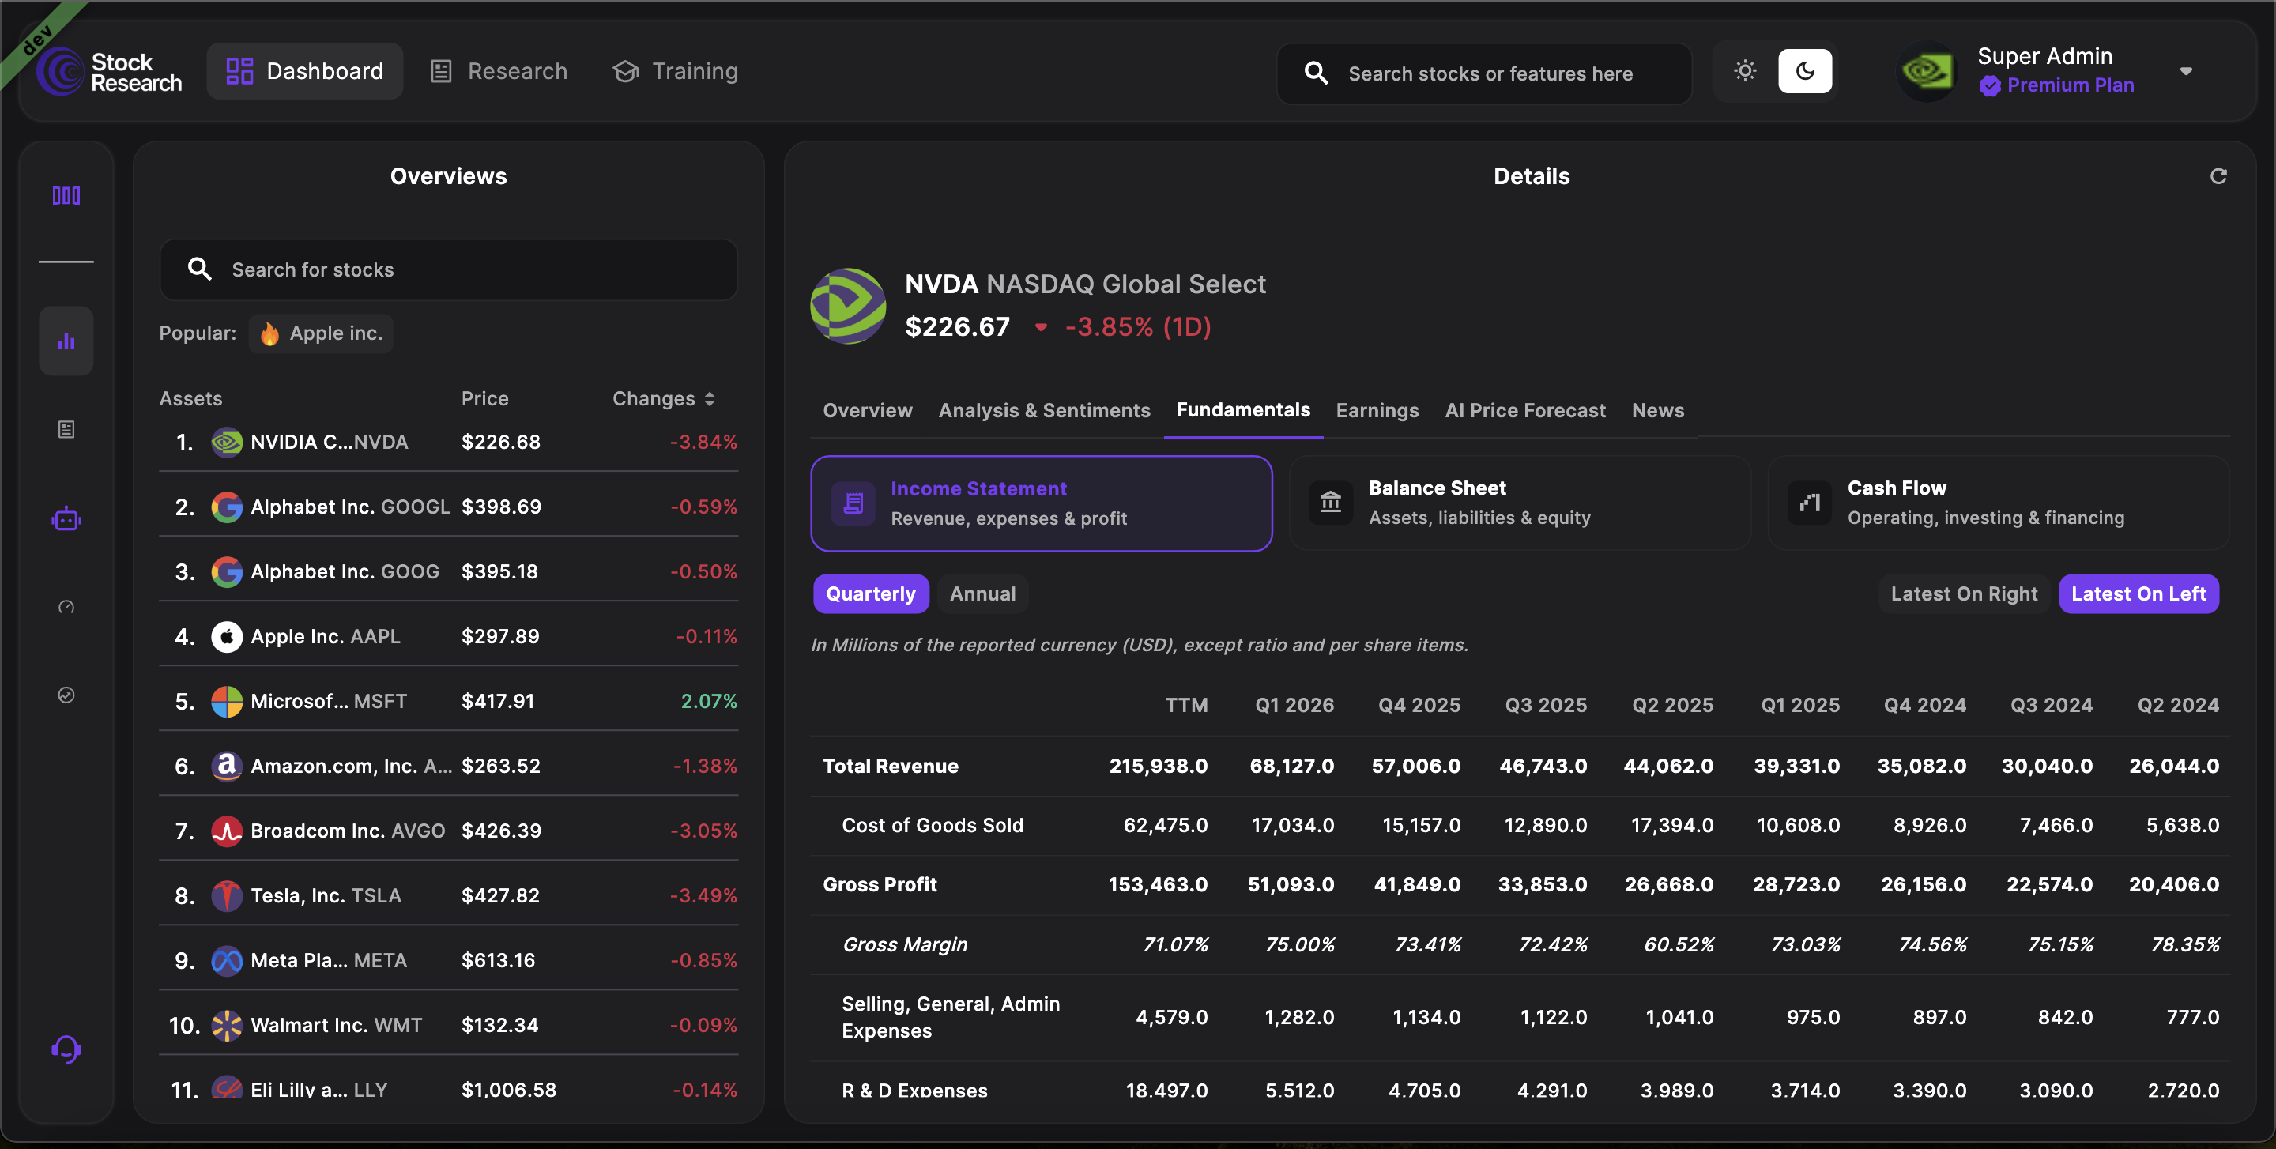Image resolution: width=2276 pixels, height=1149 pixels.
Task: Open the columns layout icon in sidebar
Action: (66, 195)
